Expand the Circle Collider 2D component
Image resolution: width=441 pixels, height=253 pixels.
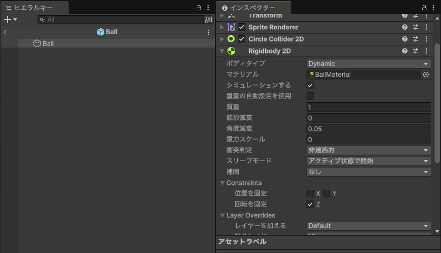tap(222, 39)
